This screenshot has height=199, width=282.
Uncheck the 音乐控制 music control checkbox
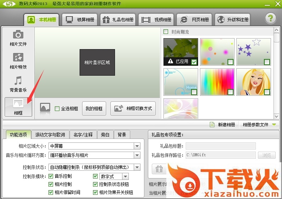51,176
